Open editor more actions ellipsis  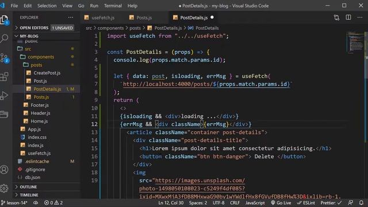click(360, 17)
